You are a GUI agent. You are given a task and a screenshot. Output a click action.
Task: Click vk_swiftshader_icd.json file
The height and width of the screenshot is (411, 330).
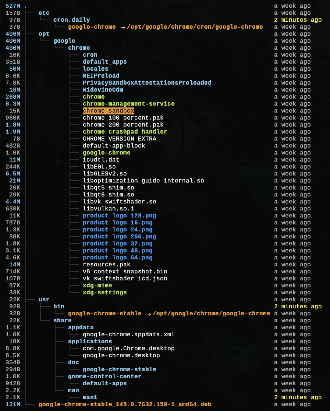click(125, 279)
